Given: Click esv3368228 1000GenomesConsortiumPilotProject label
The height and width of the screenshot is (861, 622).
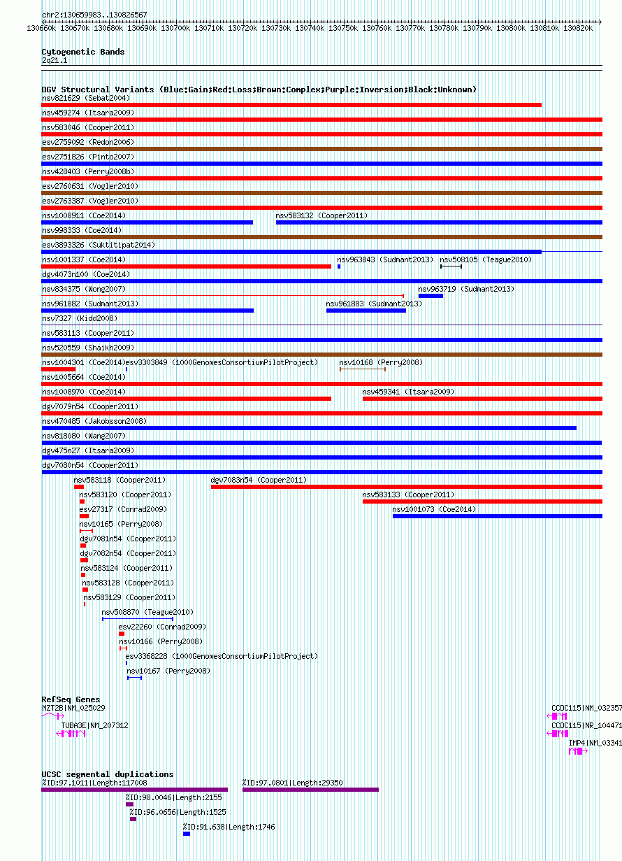Looking at the screenshot, I should [x=222, y=656].
